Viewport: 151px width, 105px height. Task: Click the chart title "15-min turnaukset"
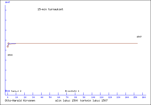(50, 9)
